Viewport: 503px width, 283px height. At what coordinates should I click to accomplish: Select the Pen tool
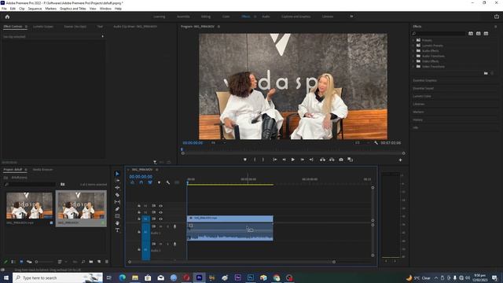(x=117, y=209)
